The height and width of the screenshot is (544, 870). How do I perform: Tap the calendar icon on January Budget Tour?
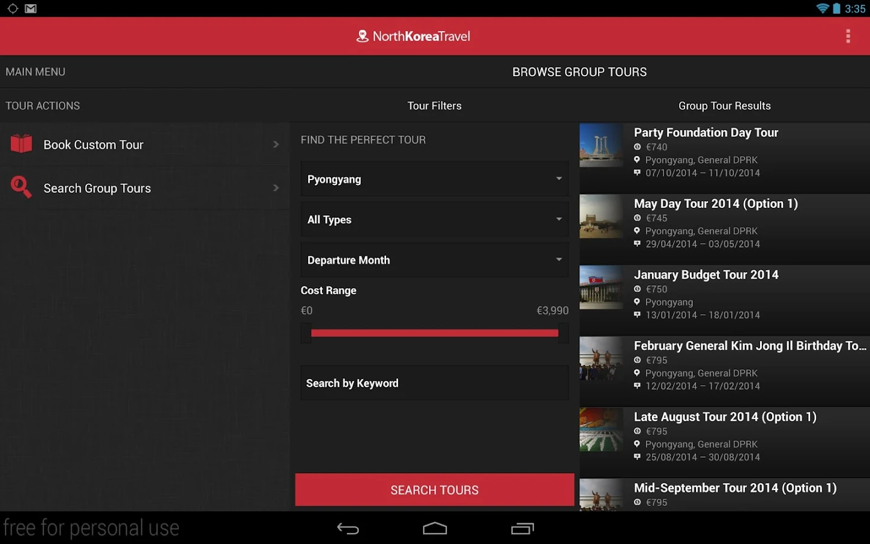click(638, 315)
